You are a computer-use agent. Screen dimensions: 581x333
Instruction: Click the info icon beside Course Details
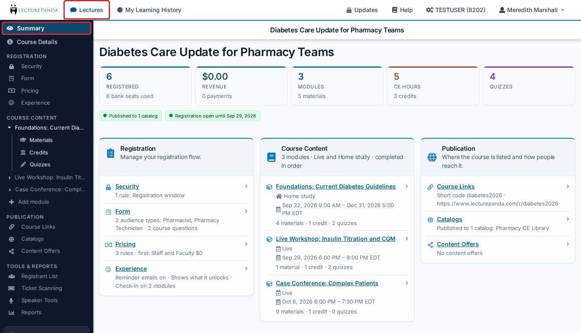click(x=10, y=42)
